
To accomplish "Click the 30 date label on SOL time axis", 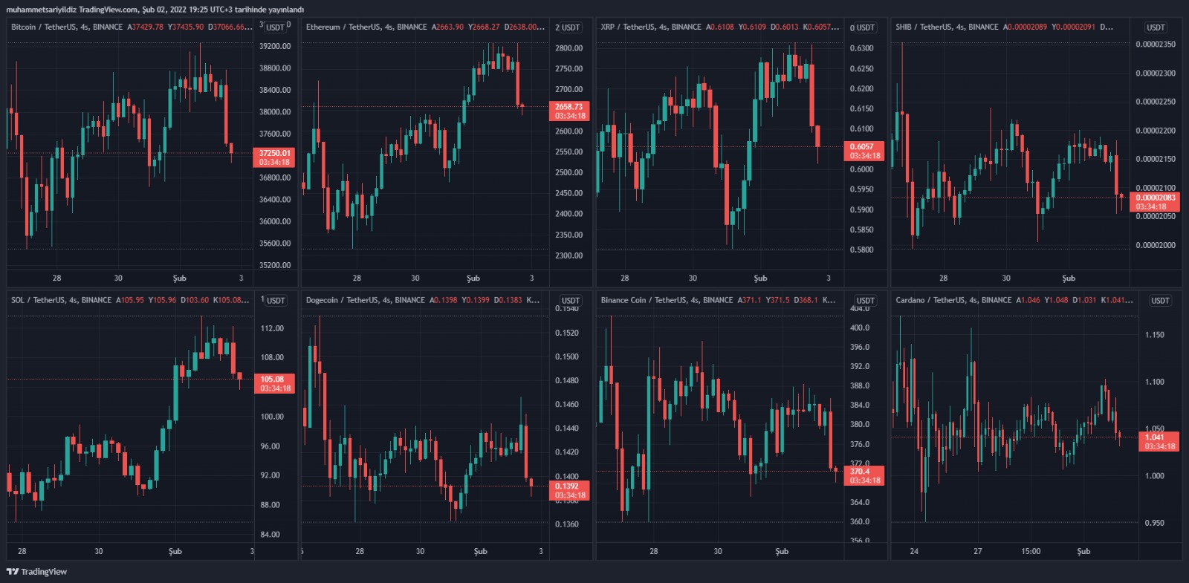I will 99,552.
